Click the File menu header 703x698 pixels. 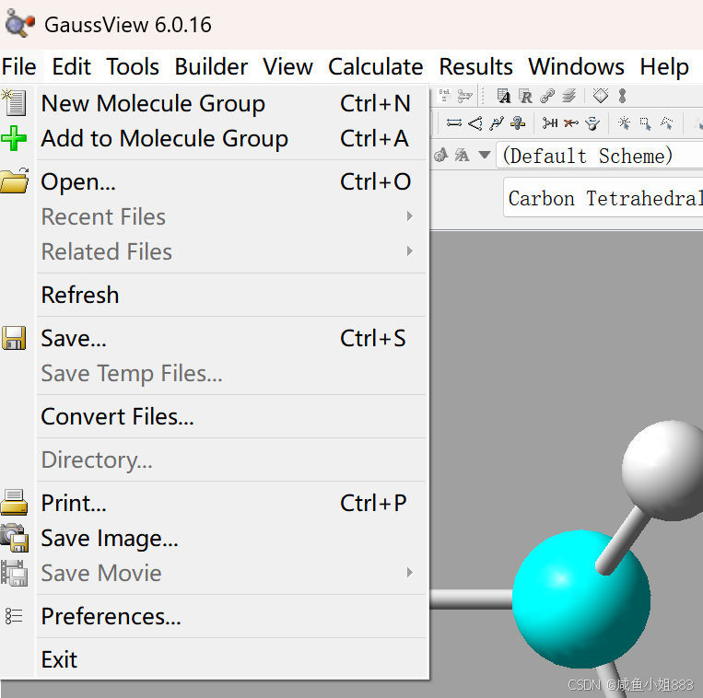tap(19, 66)
